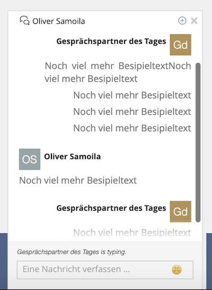The width and height of the screenshot is (212, 290).
Task: Click the top Gd avatar tile
Action: (x=180, y=45)
